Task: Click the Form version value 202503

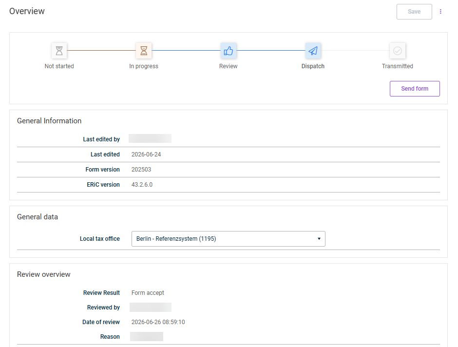Action: (141, 170)
